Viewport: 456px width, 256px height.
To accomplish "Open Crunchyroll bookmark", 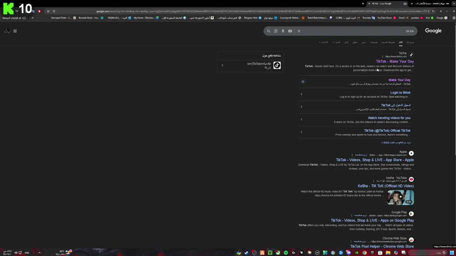I will coord(292,18).
